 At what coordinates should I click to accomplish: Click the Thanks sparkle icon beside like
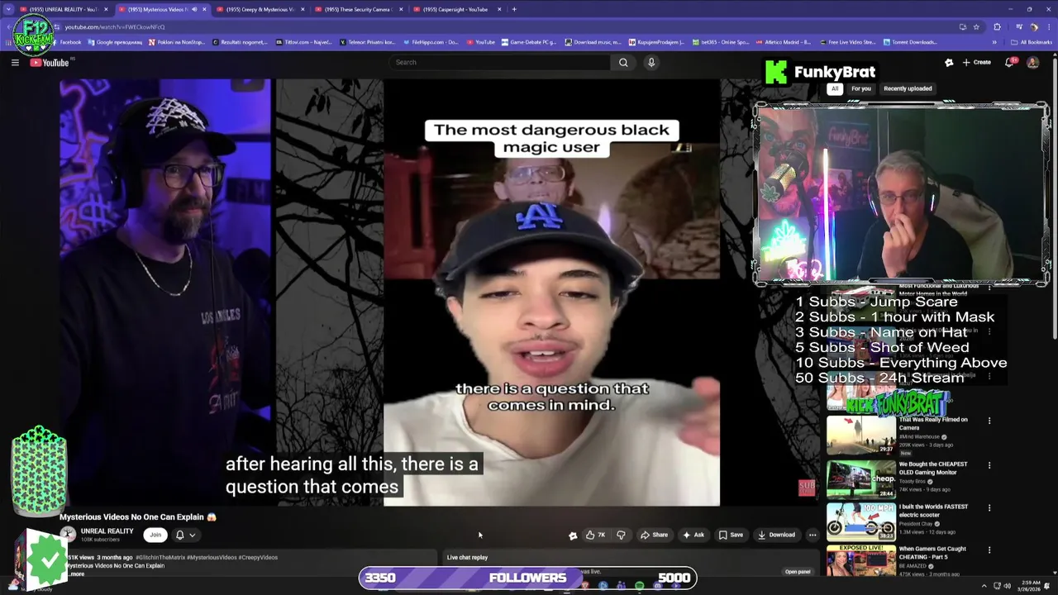pyautogui.click(x=573, y=535)
